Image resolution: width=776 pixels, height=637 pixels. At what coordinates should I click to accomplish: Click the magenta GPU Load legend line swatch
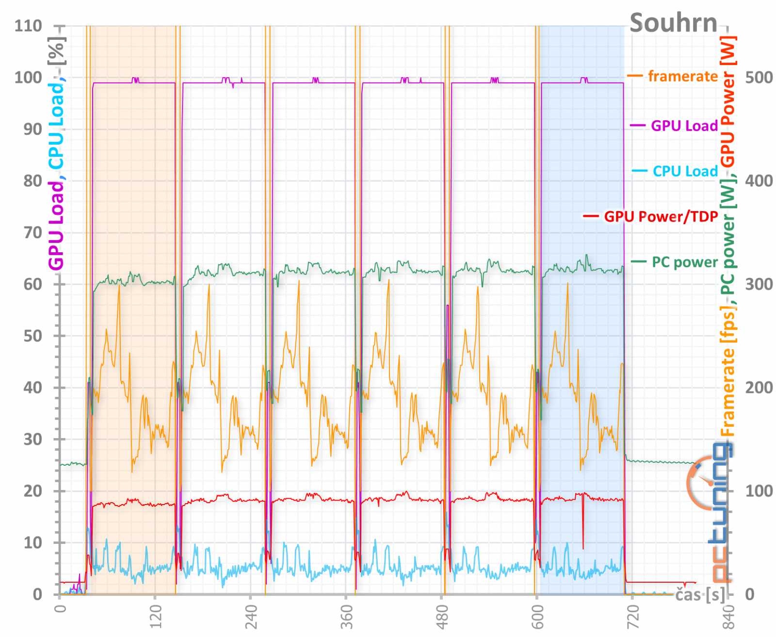click(x=637, y=126)
